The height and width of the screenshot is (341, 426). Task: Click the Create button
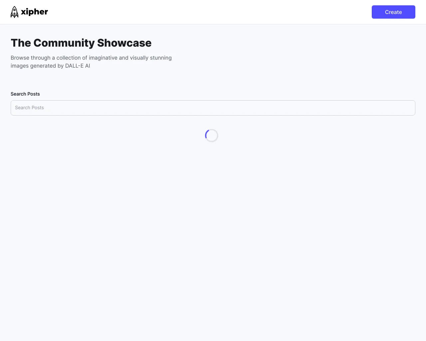coord(393,12)
